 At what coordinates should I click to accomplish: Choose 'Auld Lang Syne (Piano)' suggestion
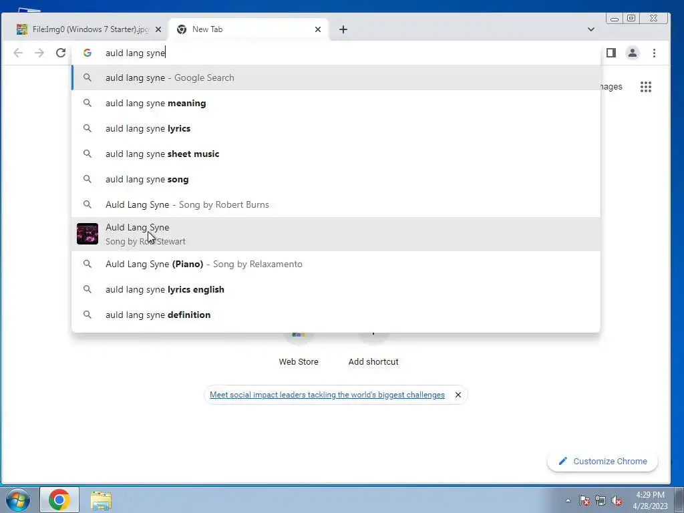336,264
